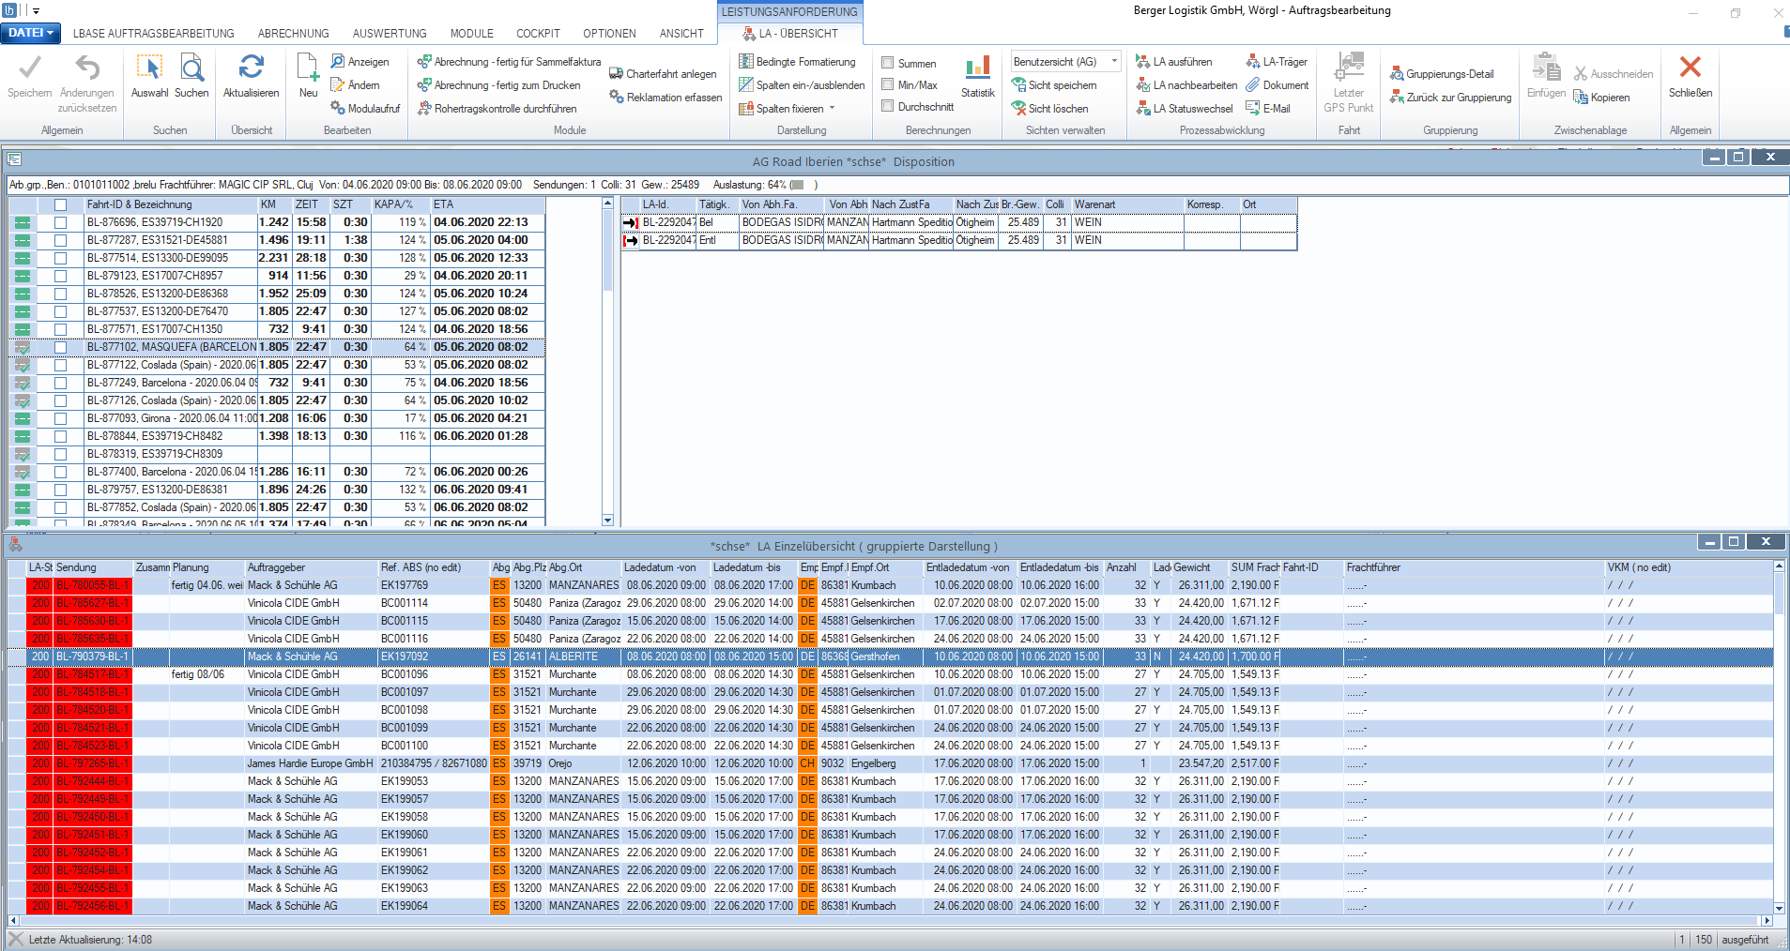Click Sicht speichern
This screenshot has width=1790, height=951.
pyautogui.click(x=1053, y=85)
